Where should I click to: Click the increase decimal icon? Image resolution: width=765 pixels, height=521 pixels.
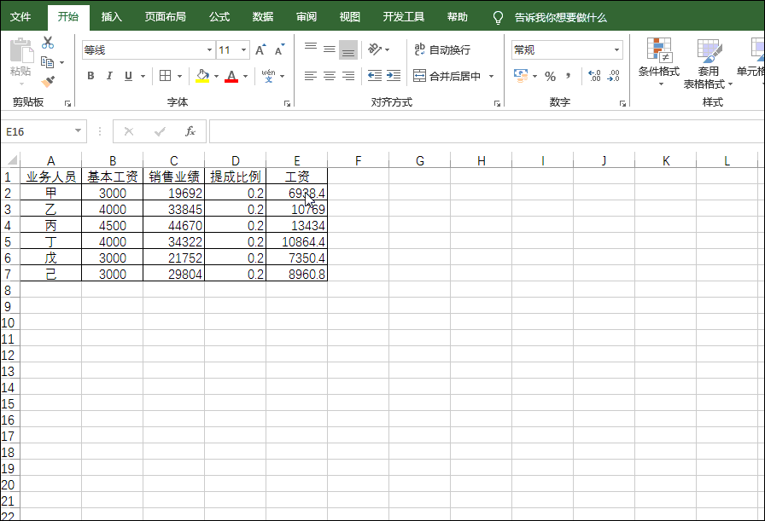click(x=595, y=76)
